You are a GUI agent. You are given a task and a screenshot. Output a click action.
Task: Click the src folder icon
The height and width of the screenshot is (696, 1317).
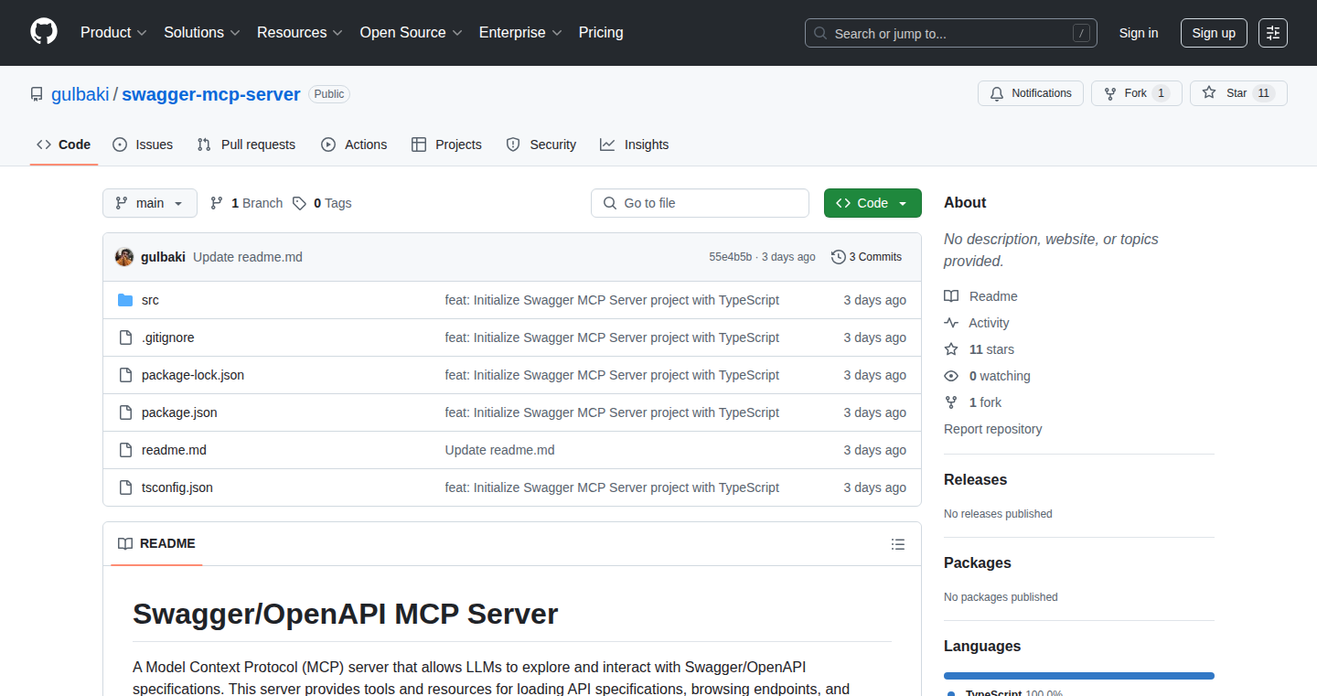point(125,300)
